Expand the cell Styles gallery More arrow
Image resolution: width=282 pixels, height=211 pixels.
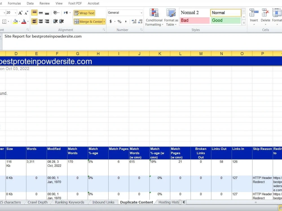(x=244, y=23)
